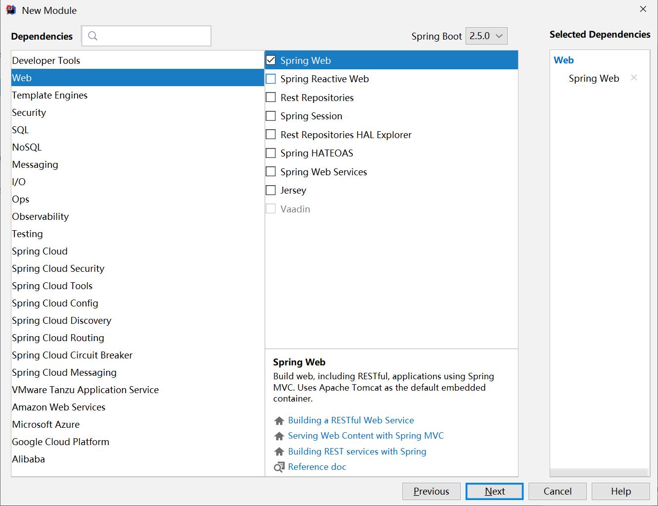658x506 pixels.
Task: Click the Selected Dependencies horizontal scrollbar
Action: click(599, 473)
